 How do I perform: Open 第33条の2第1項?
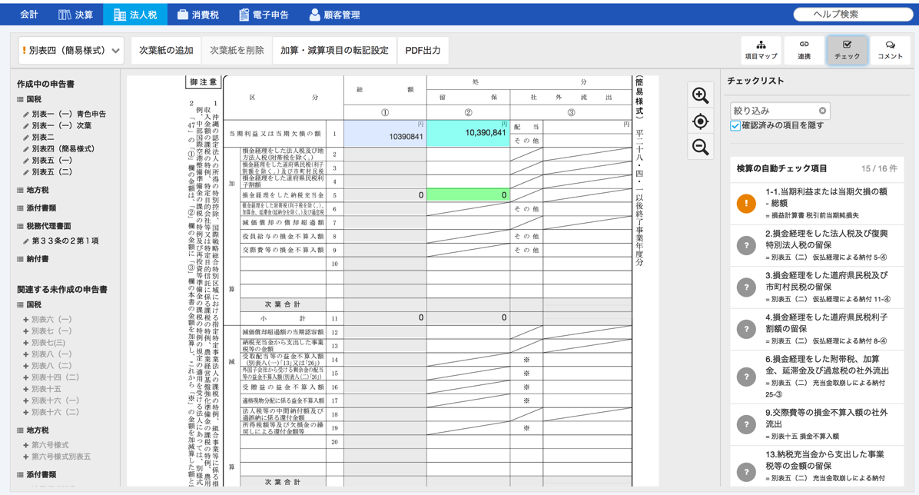click(65, 241)
